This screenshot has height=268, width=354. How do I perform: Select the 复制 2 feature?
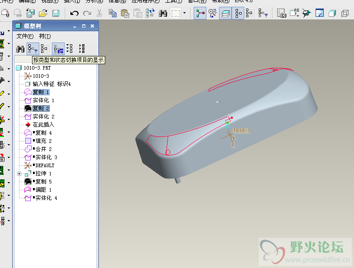[37, 108]
